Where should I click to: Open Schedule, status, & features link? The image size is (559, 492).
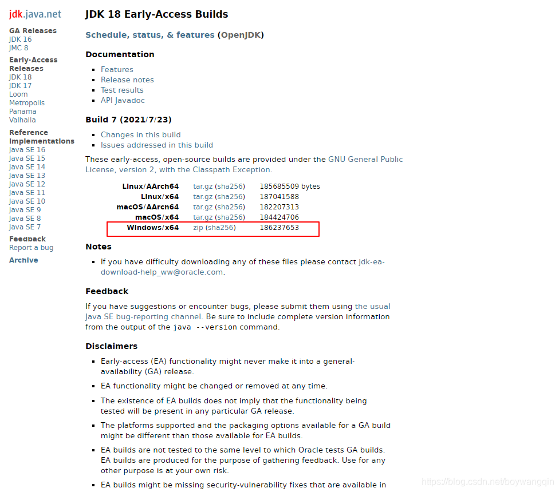pos(149,35)
